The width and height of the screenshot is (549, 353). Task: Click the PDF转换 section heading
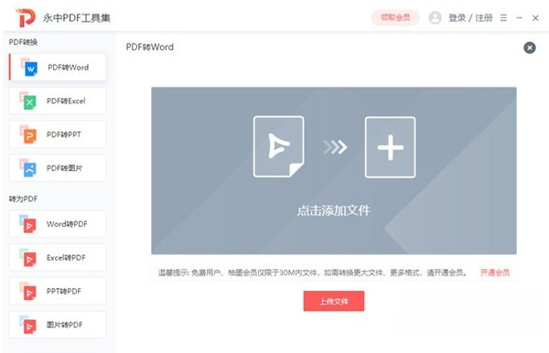click(23, 42)
